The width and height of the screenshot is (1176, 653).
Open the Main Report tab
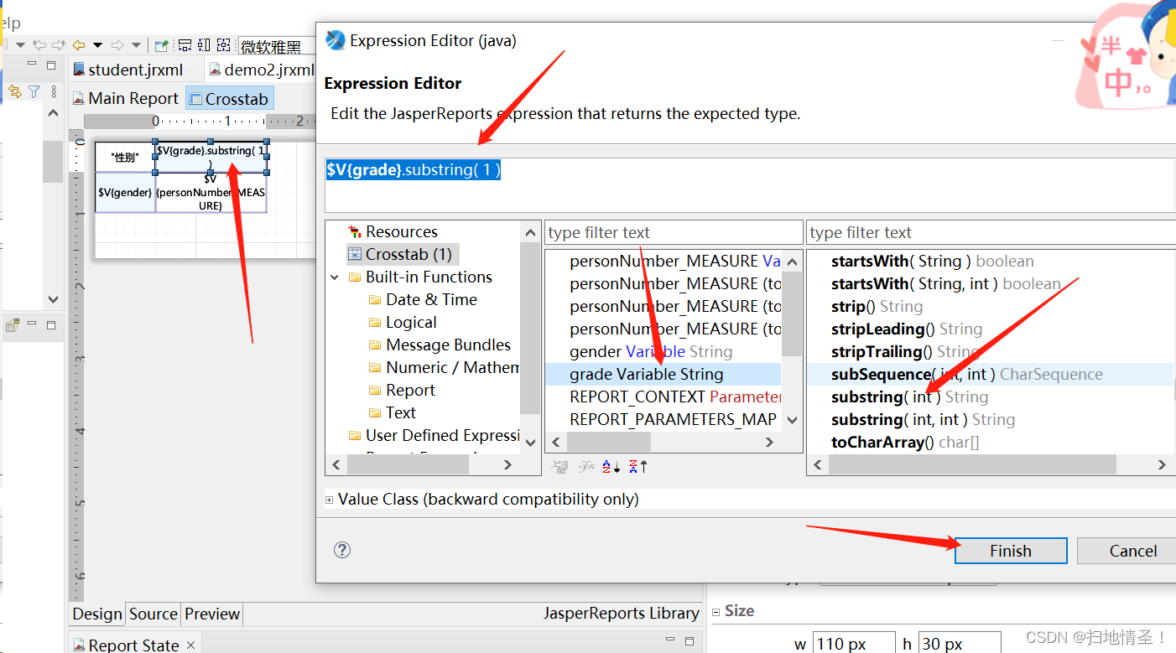(x=125, y=98)
